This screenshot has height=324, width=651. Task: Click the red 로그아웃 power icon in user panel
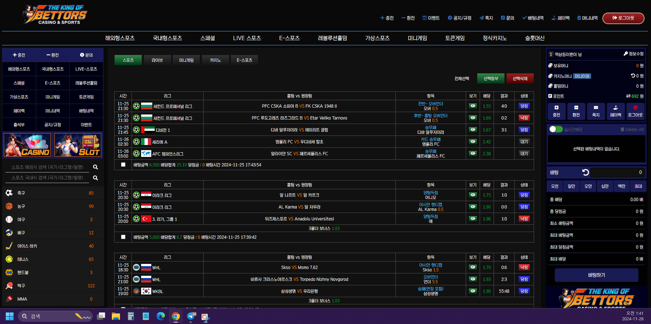pyautogui.click(x=635, y=108)
